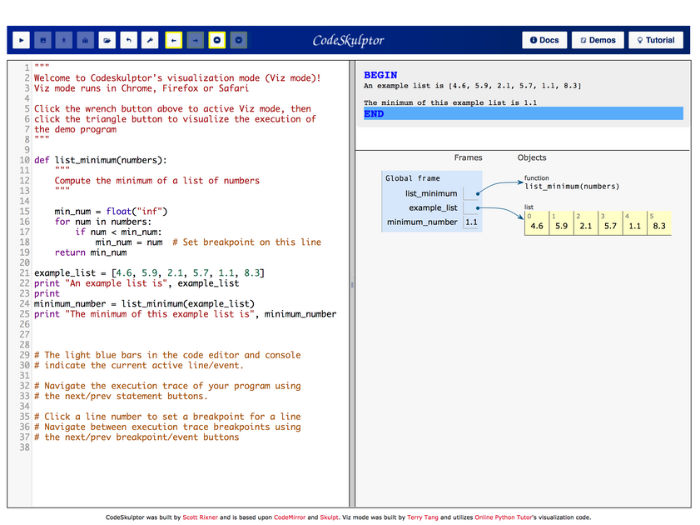This screenshot has height=525, width=700.
Task: Download the program file
Action: point(63,40)
